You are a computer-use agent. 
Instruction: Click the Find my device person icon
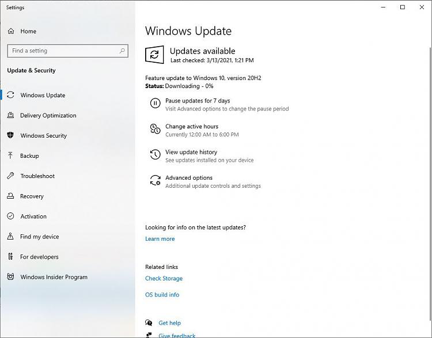(10, 236)
